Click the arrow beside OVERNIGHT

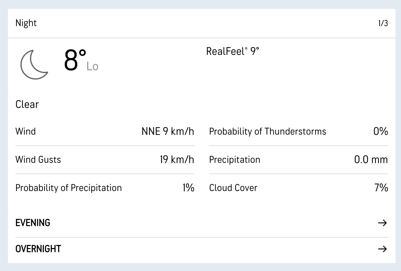point(382,249)
